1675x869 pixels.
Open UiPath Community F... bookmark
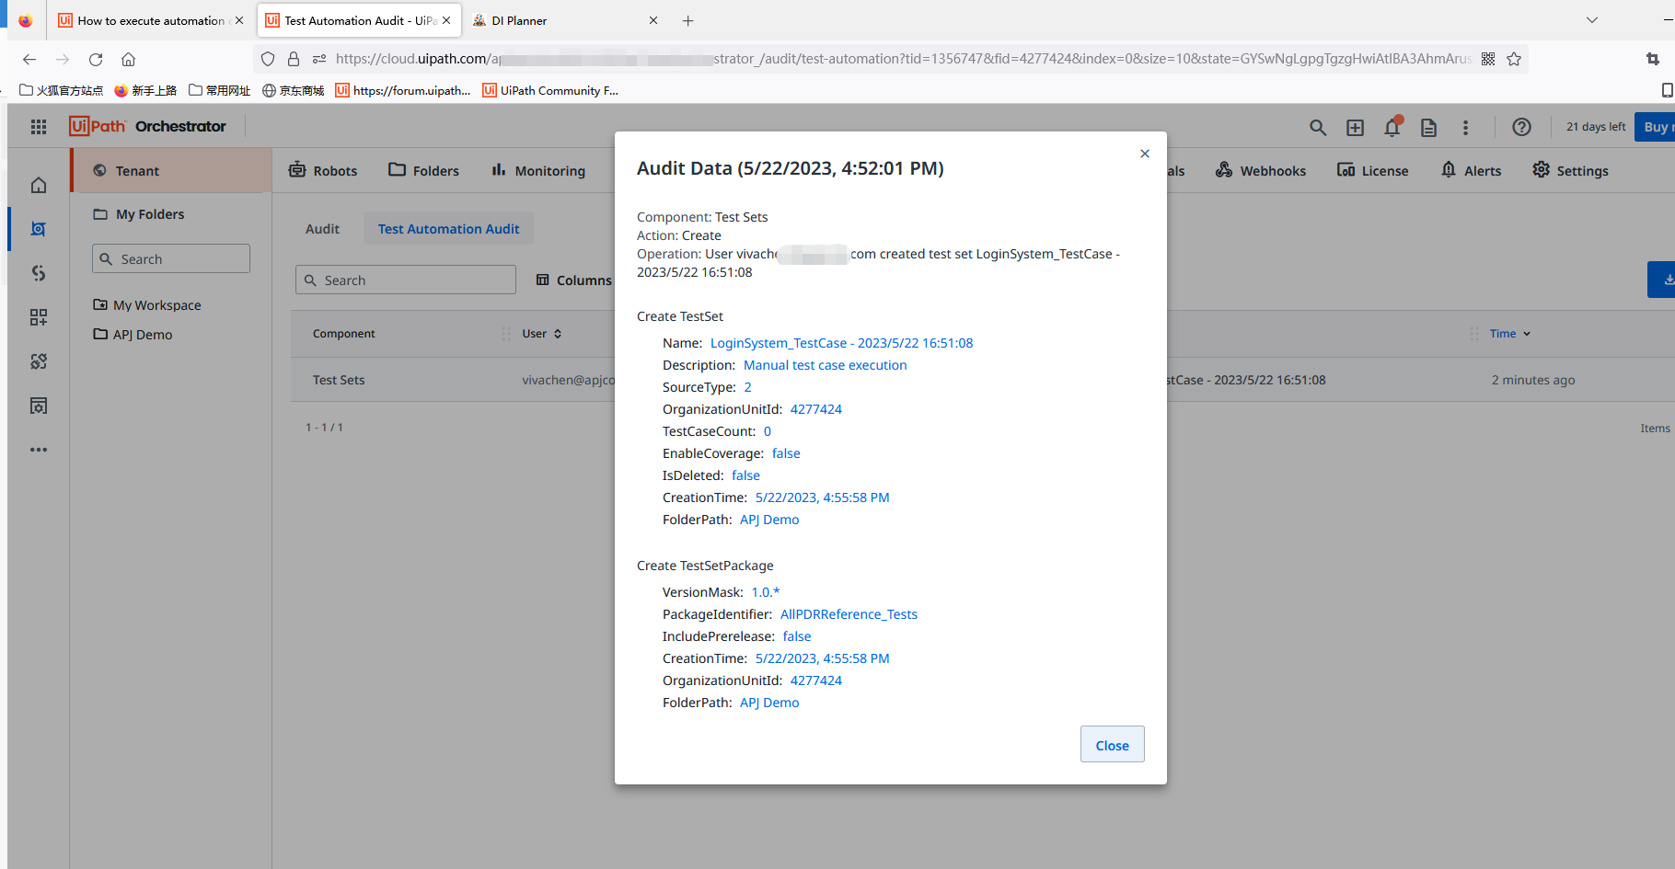pyautogui.click(x=550, y=90)
